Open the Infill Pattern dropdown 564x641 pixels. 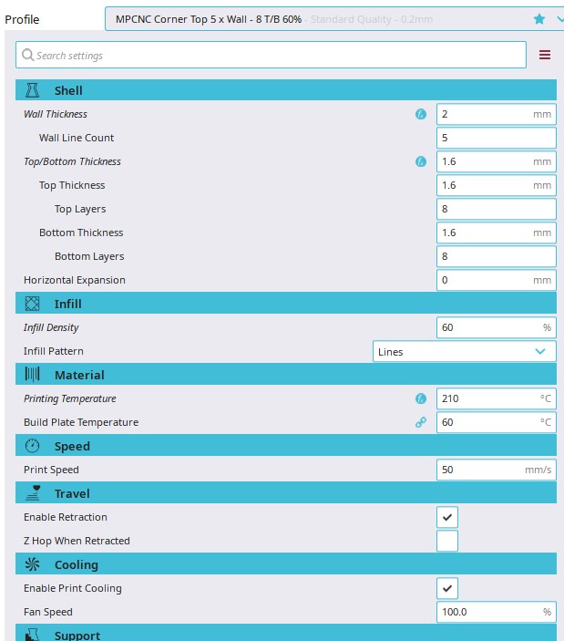pyautogui.click(x=465, y=351)
